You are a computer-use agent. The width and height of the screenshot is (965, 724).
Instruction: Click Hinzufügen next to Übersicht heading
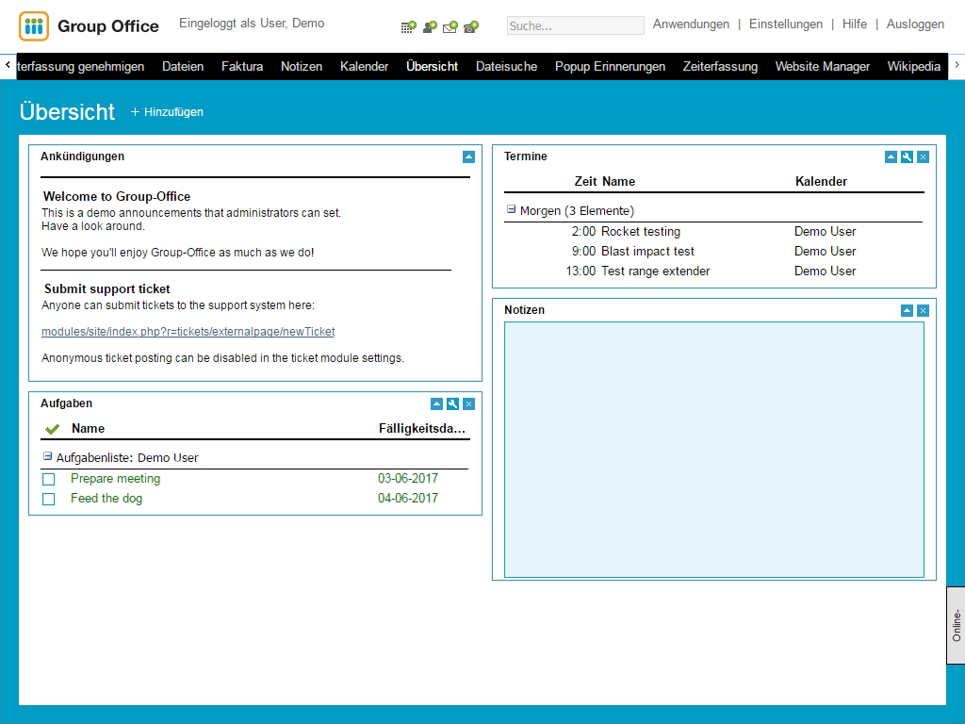(167, 112)
